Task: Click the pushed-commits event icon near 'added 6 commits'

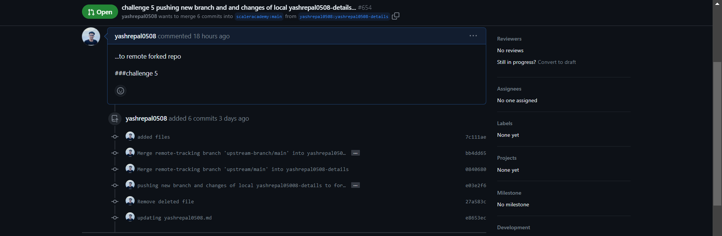Action: pos(115,118)
